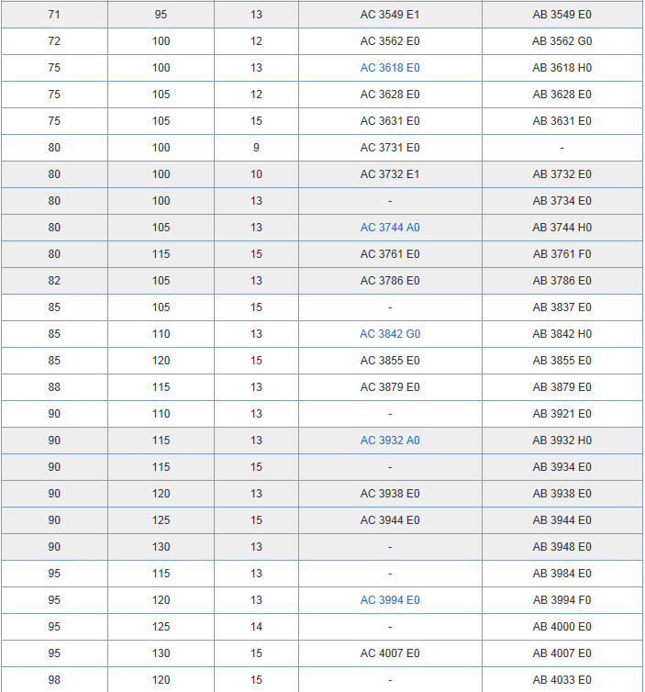Image resolution: width=645 pixels, height=692 pixels.
Task: Open the AC 3842 G0 link
Action: click(x=390, y=334)
